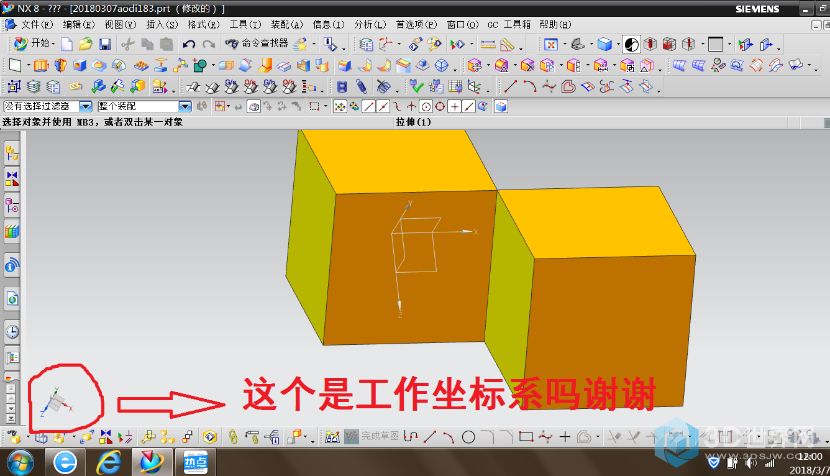Click the 完成草图 finish sketch button
Viewport: 830px width, 476px height.
tap(372, 437)
